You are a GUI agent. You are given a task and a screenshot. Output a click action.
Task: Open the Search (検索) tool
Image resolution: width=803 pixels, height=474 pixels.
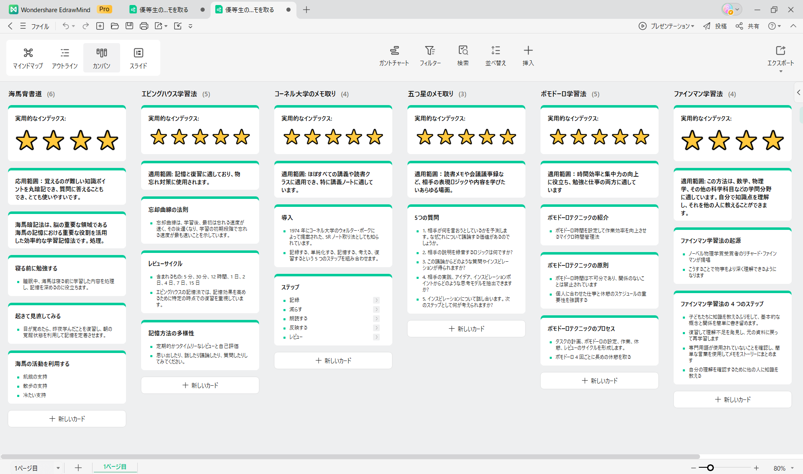pos(463,56)
